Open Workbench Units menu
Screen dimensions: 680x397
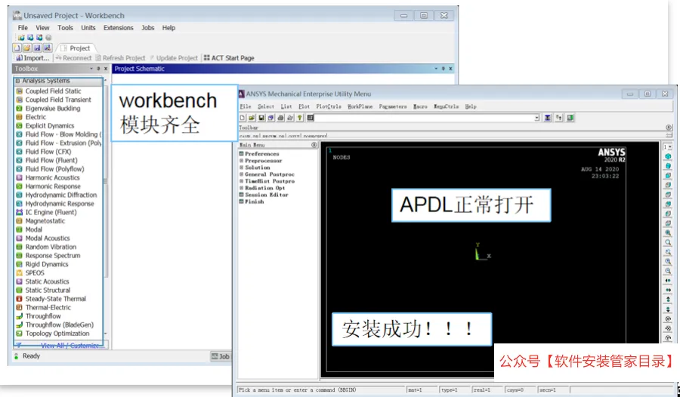click(x=88, y=28)
